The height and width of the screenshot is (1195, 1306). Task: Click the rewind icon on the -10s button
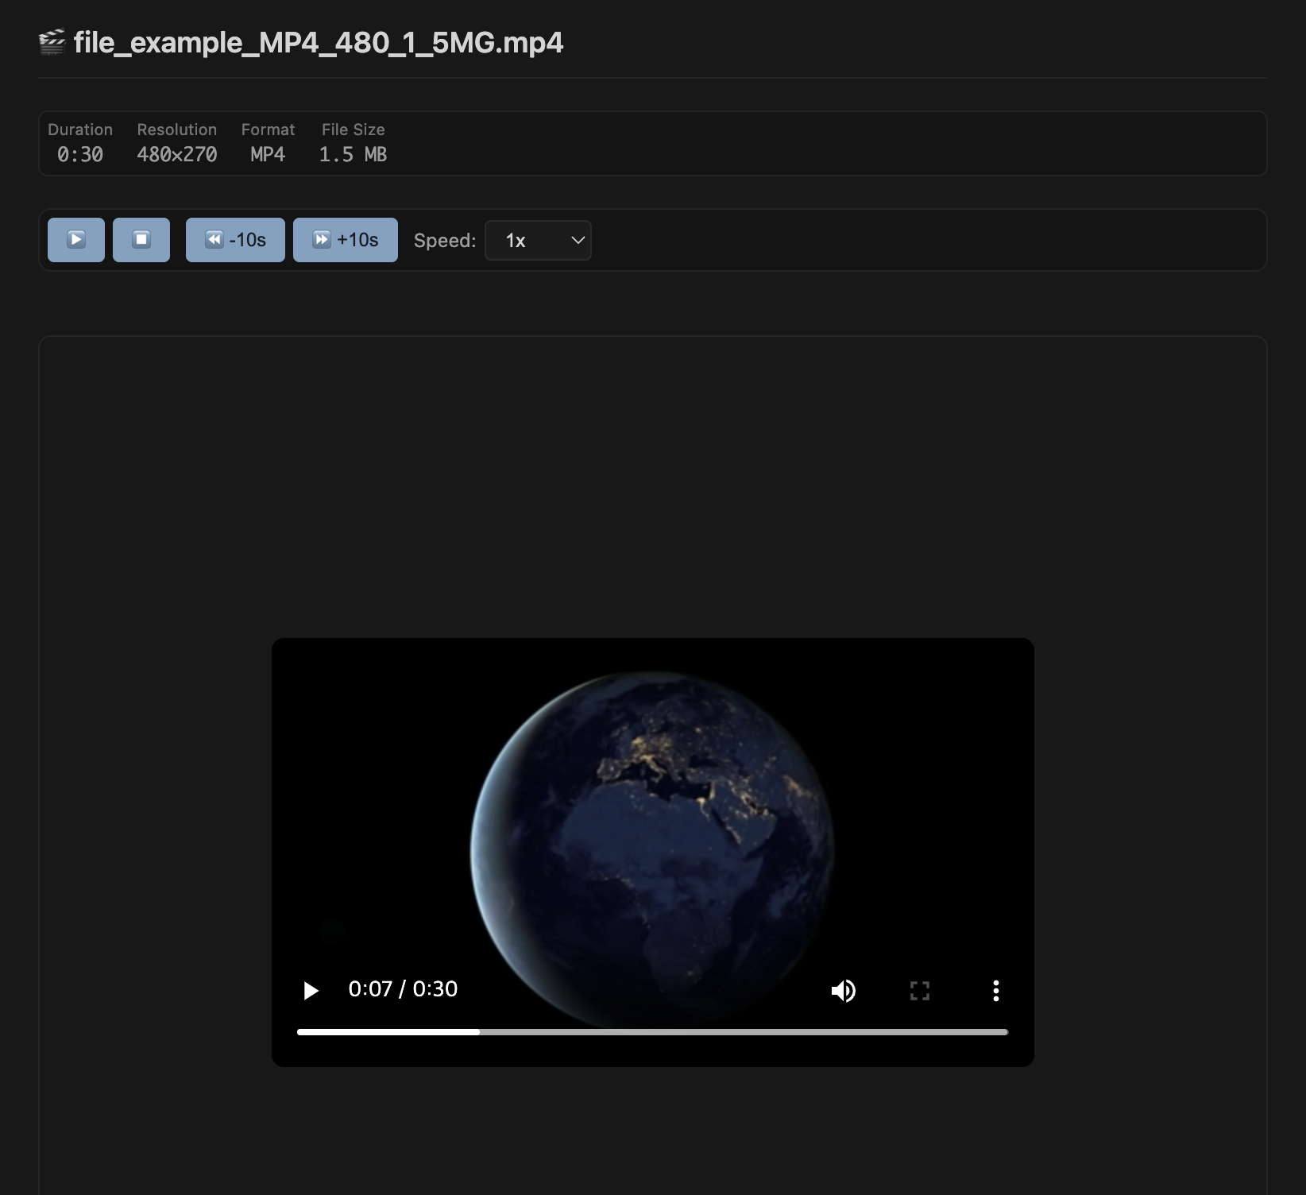point(214,239)
